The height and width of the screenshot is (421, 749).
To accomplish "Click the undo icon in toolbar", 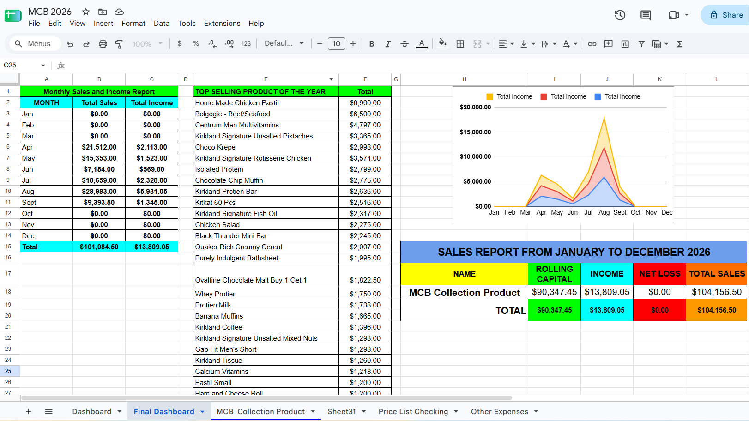I will pyautogui.click(x=70, y=44).
